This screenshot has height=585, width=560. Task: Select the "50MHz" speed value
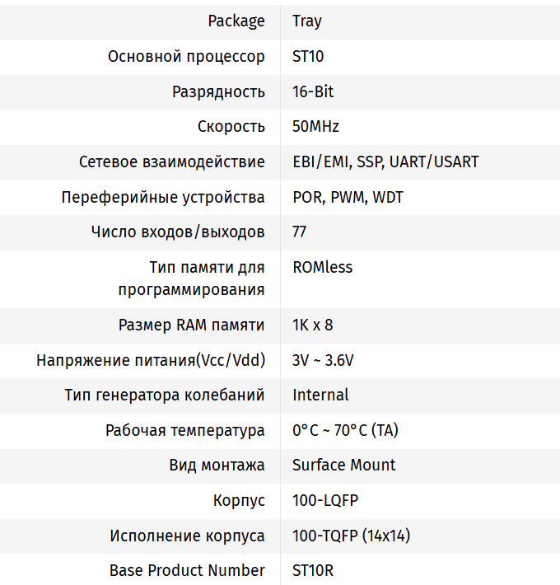[315, 127]
